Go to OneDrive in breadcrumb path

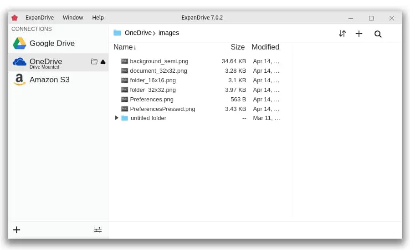(138, 33)
